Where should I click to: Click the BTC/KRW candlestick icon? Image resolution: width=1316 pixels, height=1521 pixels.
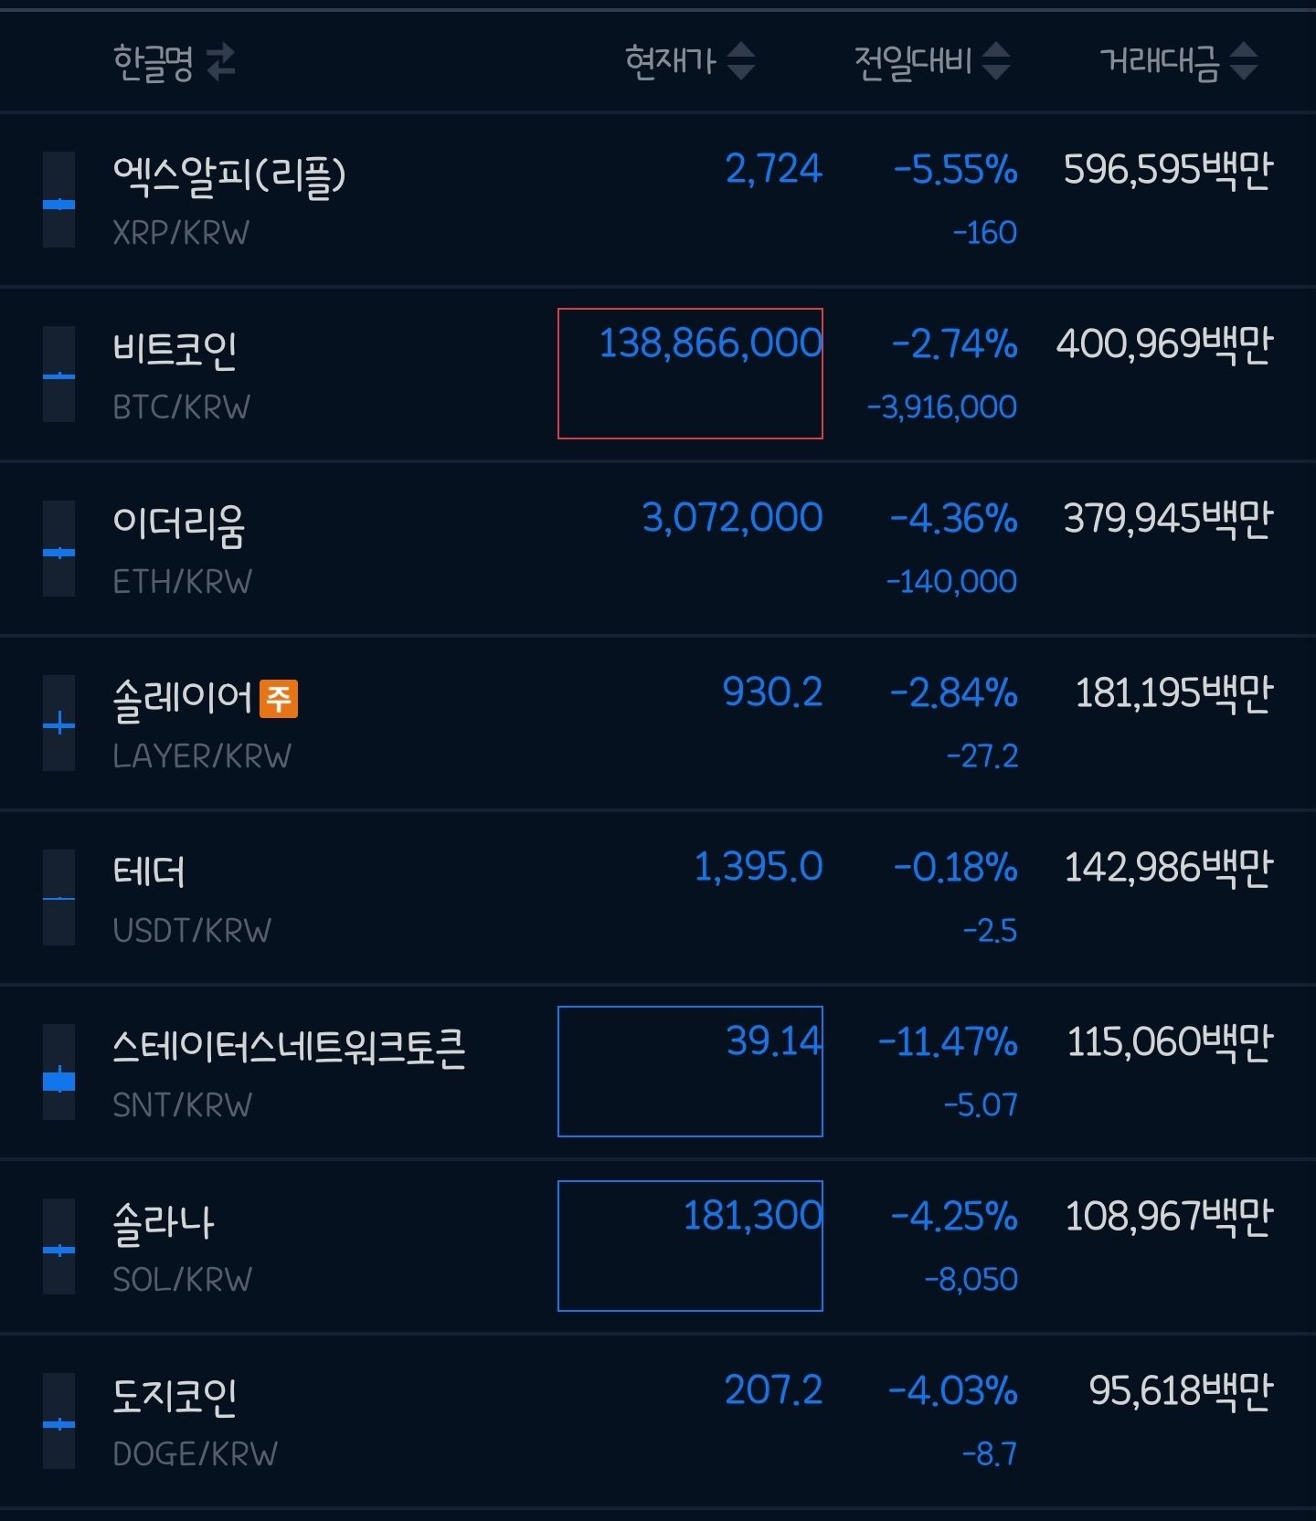point(59,375)
